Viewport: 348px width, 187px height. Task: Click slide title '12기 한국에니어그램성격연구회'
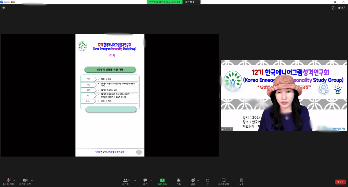pyautogui.click(x=114, y=45)
